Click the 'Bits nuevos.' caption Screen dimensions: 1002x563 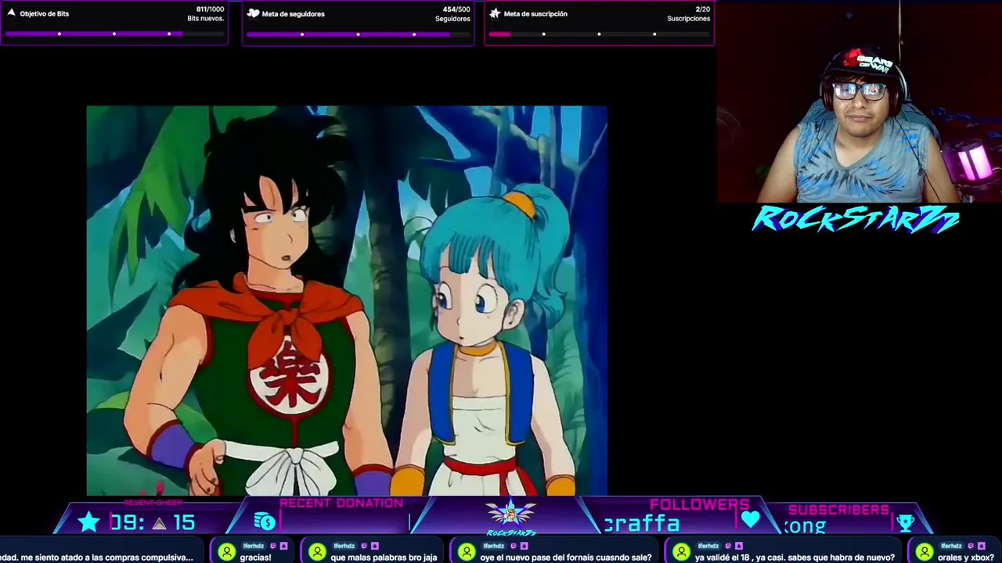[x=206, y=18]
